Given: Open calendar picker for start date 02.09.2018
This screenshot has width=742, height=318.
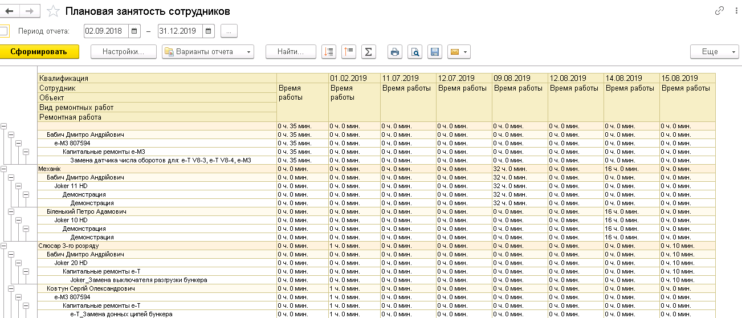Looking at the screenshot, I should (134, 31).
